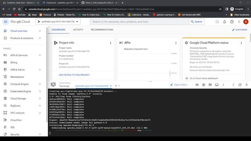Select the Cloud Shell terminal session tab
251x141 pixels.
[92, 86]
